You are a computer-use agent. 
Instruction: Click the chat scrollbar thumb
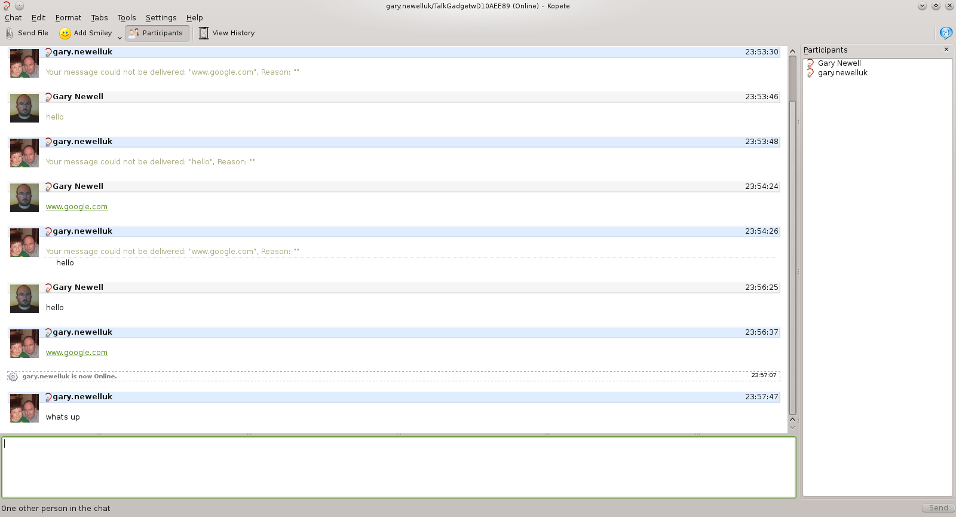click(792, 257)
